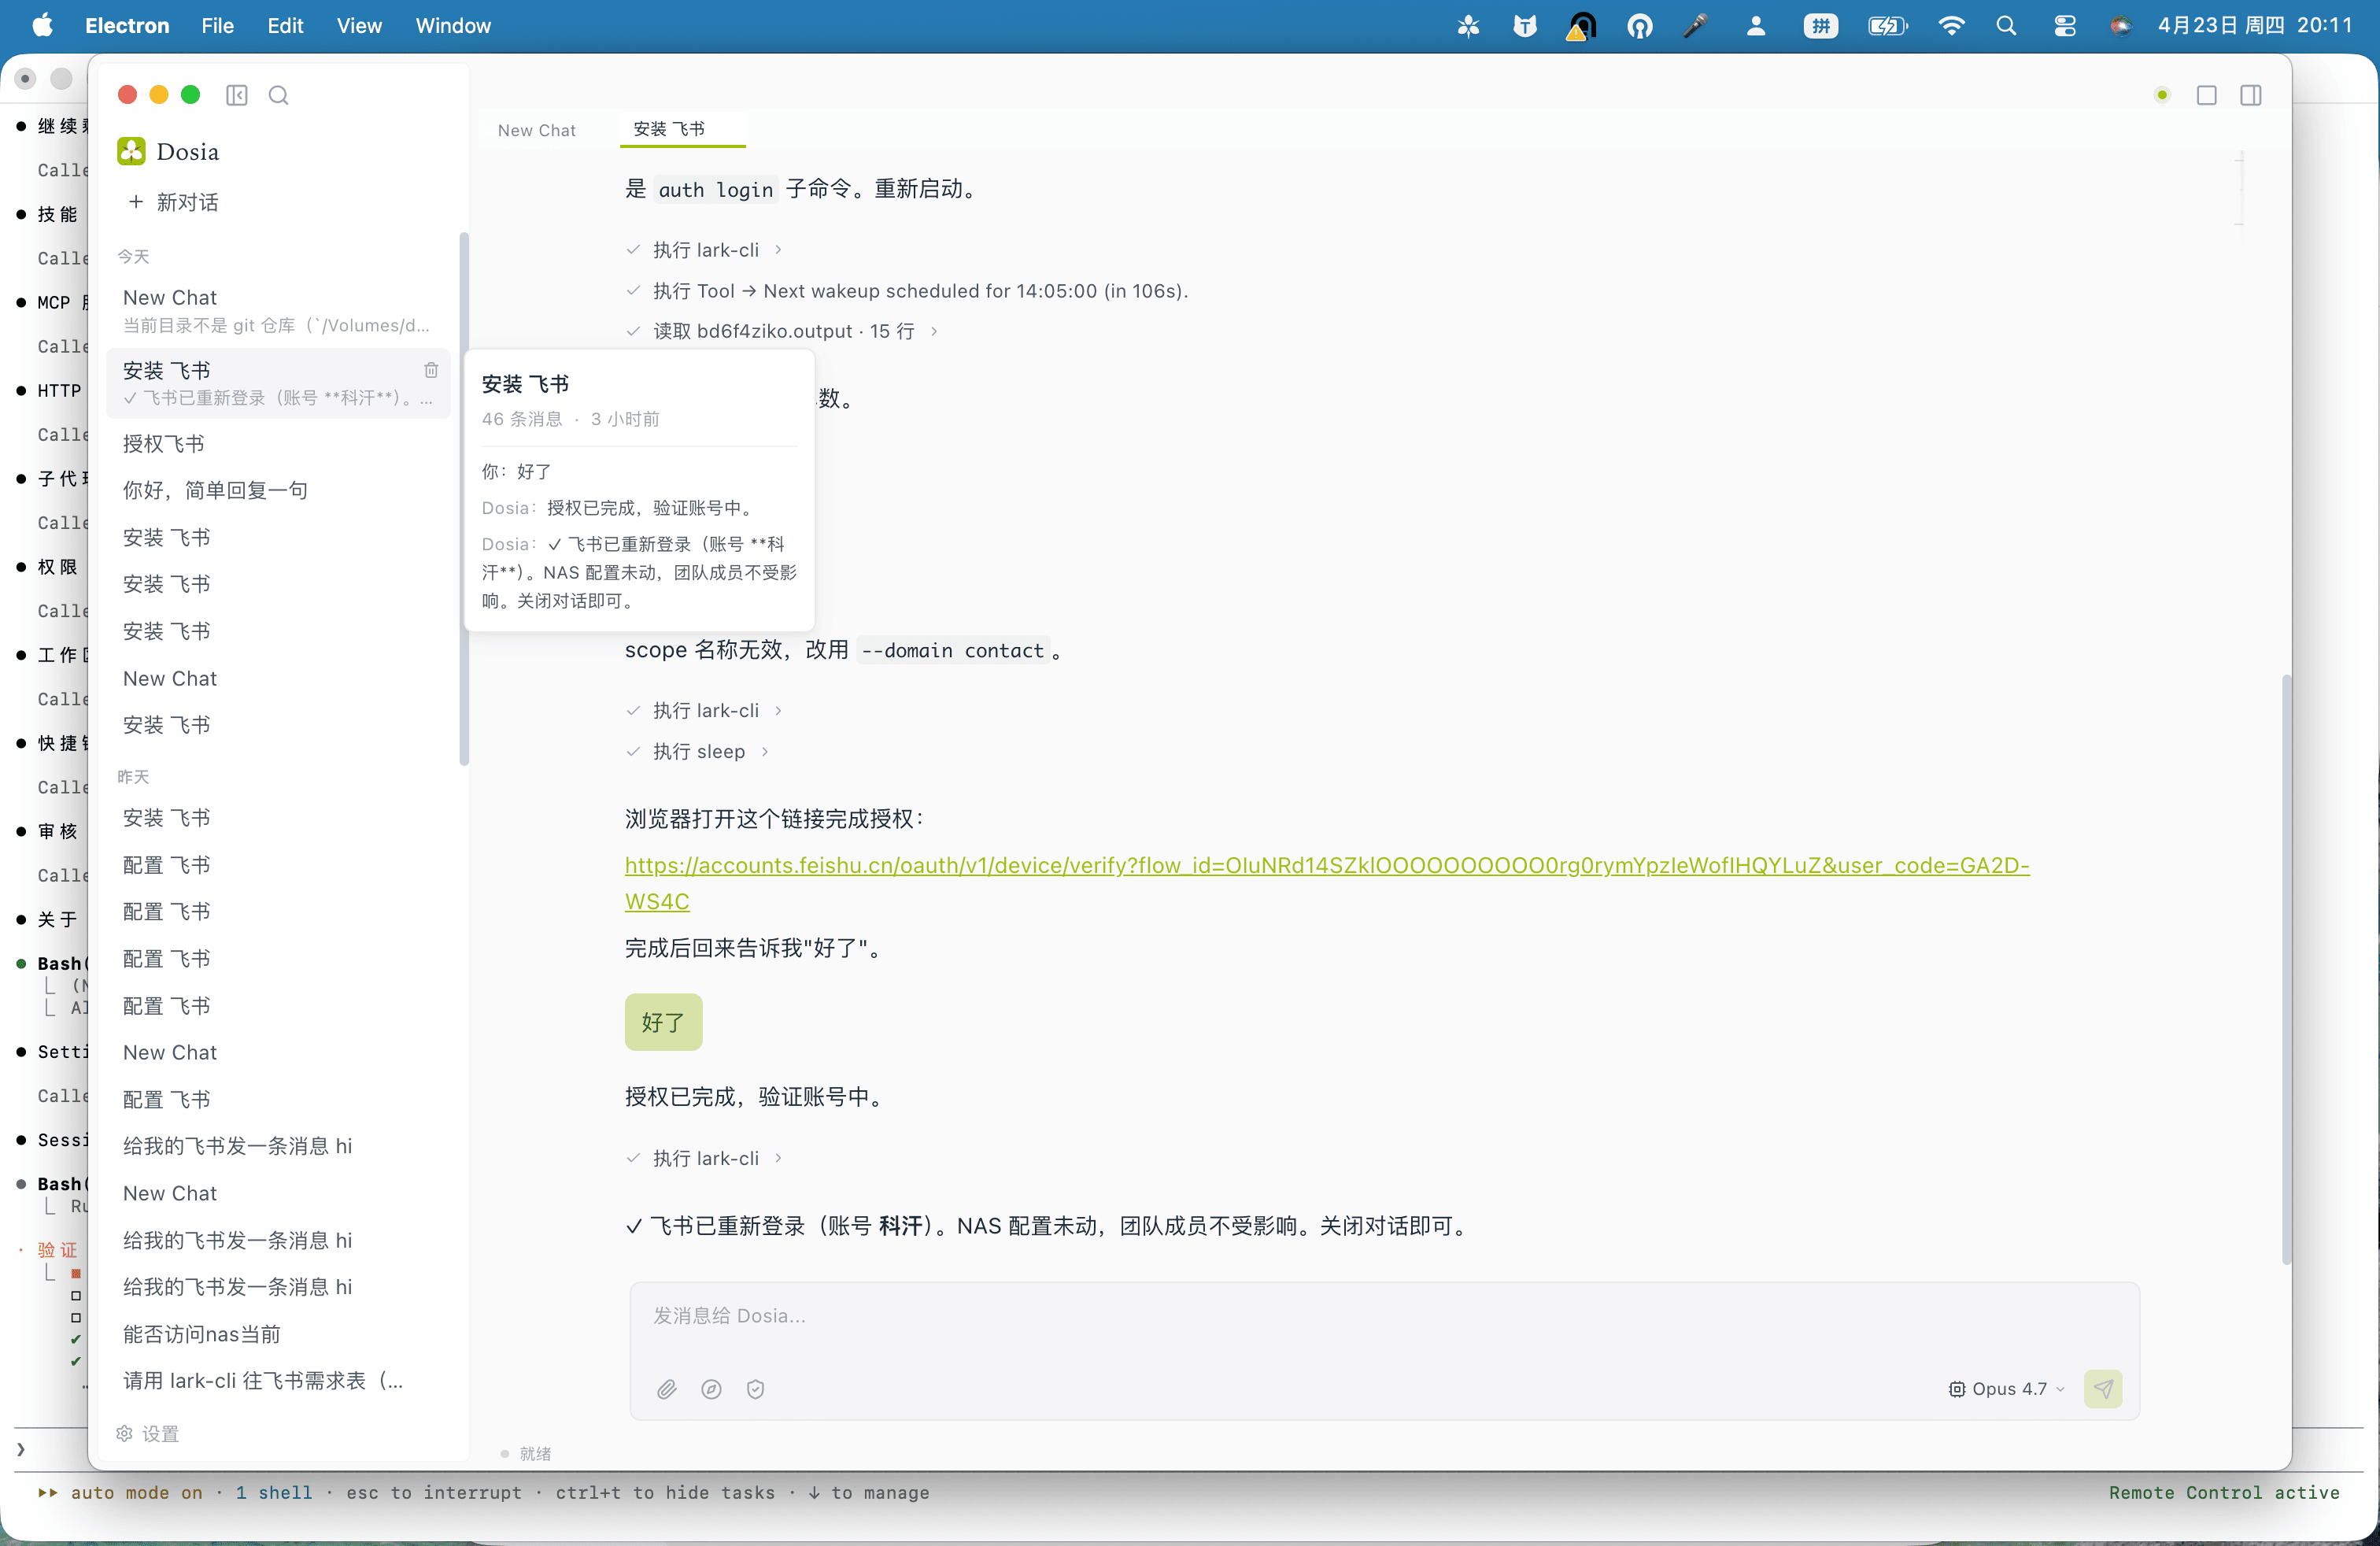Expand lark-cli step below 授权已完成 message
The height and width of the screenshot is (1546, 2380).
pyautogui.click(x=704, y=1158)
